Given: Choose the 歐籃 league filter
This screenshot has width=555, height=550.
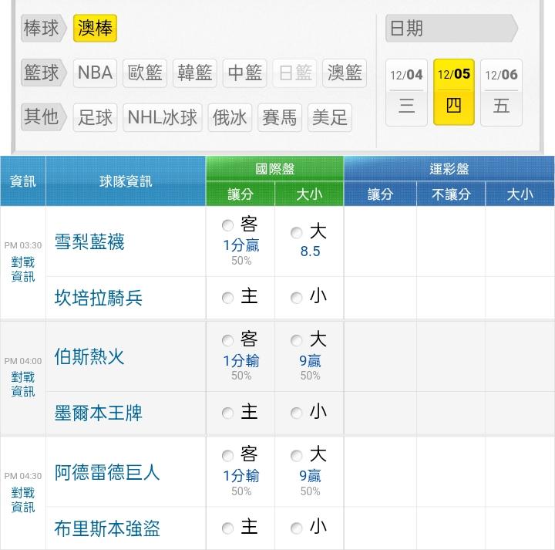Looking at the screenshot, I should [x=145, y=73].
